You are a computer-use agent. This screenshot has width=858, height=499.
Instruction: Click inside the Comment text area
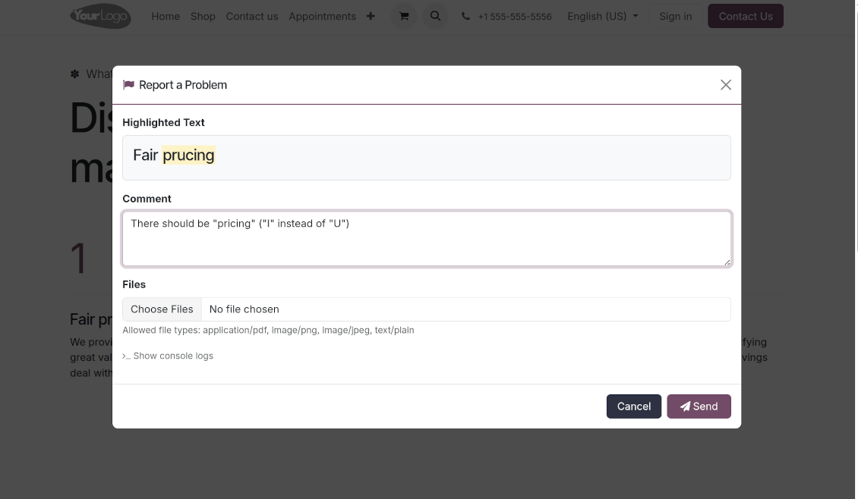pyautogui.click(x=427, y=237)
